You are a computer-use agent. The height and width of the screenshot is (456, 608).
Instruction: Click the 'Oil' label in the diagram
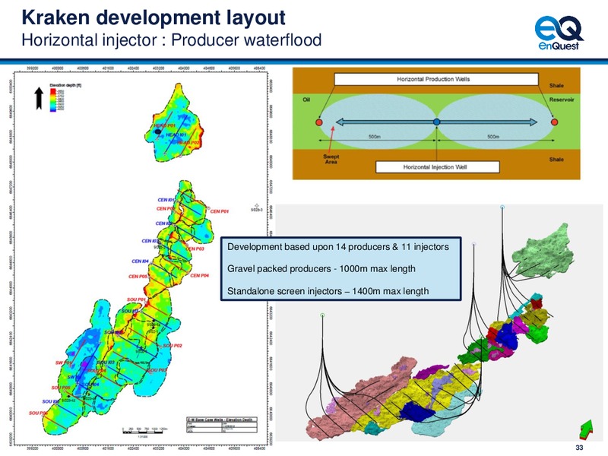pyautogui.click(x=306, y=100)
